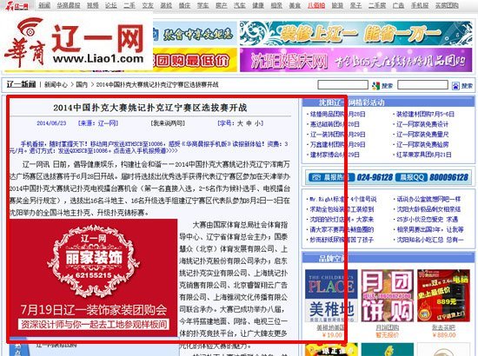The image size is (478, 356).
Task: Open the 丽家装饰 red advertisement image
Action: pyautogui.click(x=93, y=278)
